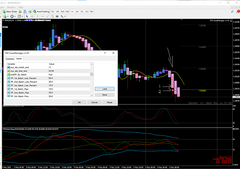Click the Save button
240x169 pixels.
point(104,95)
